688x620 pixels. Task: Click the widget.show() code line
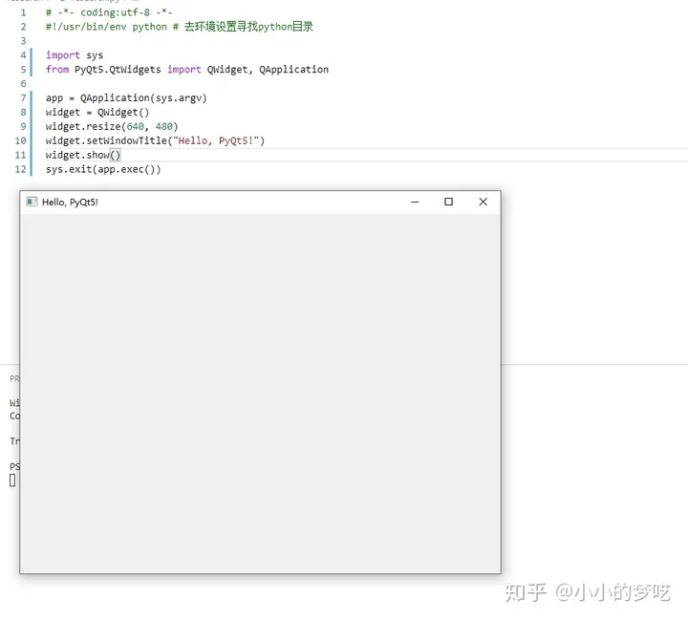(x=83, y=155)
